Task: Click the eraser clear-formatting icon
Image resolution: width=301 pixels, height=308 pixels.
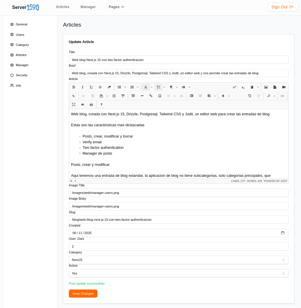Action: [109, 87]
